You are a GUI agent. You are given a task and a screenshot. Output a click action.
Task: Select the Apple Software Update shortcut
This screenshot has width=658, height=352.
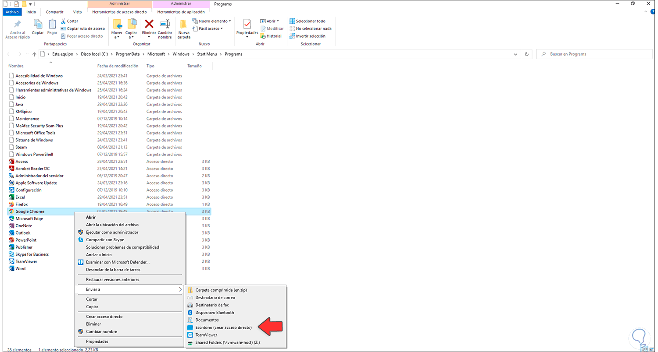tap(110, 183)
